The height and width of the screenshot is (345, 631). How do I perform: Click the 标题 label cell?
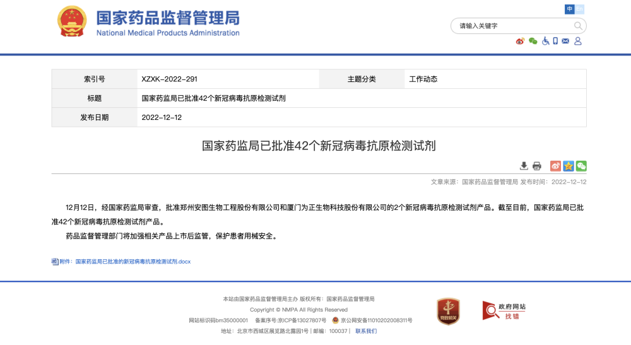coord(94,98)
